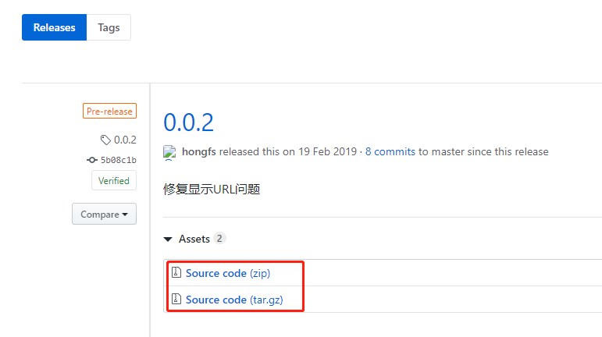This screenshot has height=337, width=602.
Task: Click the Verified badge
Action: [114, 180]
